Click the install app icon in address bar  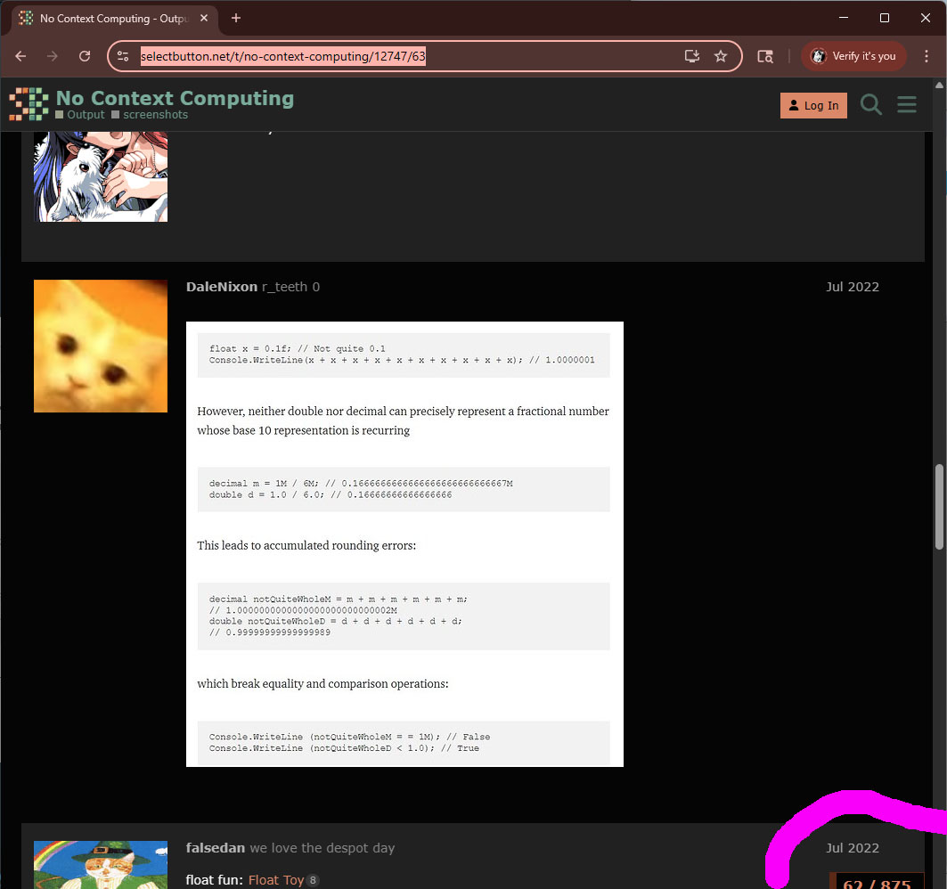coord(692,56)
